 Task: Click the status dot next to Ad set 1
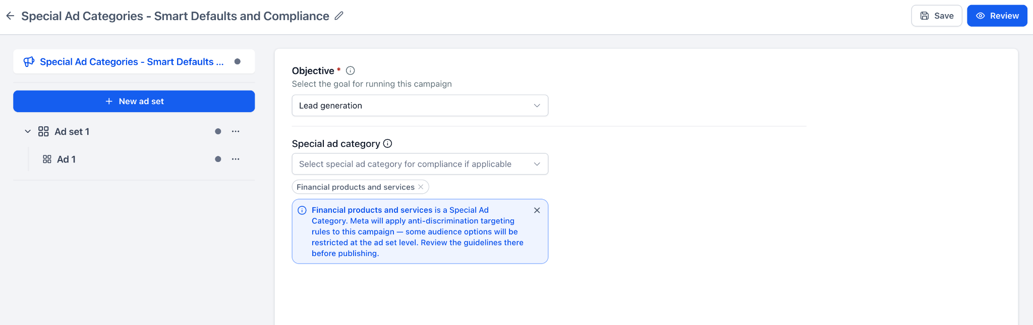218,131
